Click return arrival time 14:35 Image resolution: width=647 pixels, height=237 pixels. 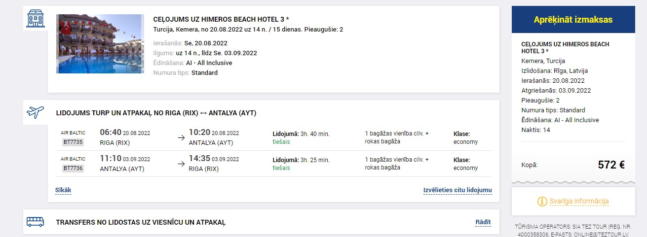(x=199, y=159)
